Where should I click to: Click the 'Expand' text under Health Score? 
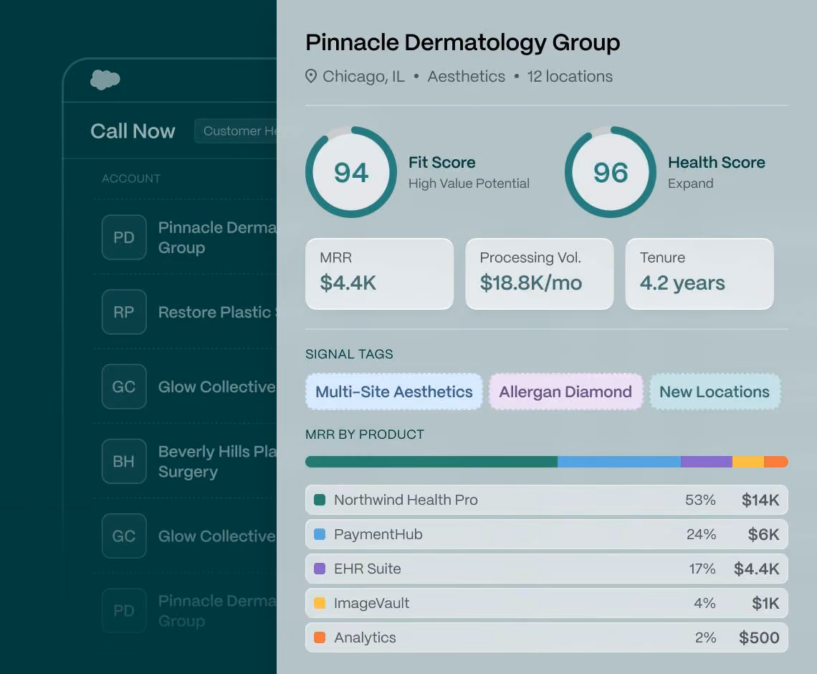click(690, 184)
